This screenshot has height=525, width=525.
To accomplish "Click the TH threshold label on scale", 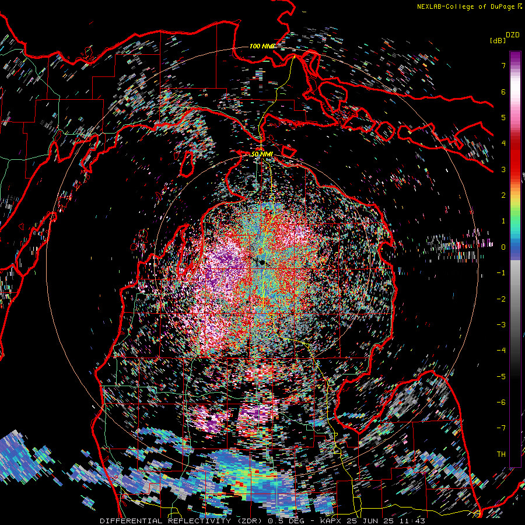I will coord(501,454).
